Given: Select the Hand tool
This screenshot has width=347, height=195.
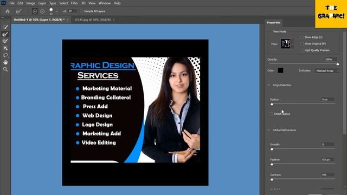Looking at the screenshot, I should click(5, 62).
